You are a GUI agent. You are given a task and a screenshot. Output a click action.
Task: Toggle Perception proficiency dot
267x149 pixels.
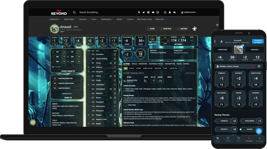(x=88, y=102)
